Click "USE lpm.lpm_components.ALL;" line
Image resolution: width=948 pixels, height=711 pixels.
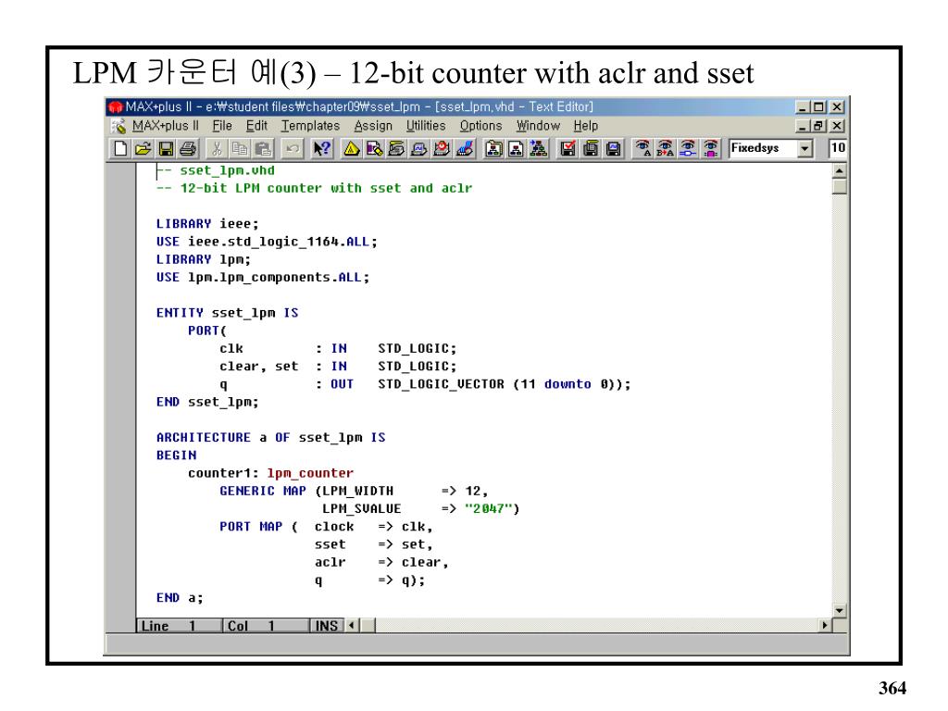(x=262, y=278)
